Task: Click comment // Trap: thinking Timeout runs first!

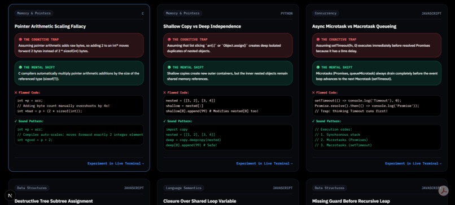Action: click(351, 111)
